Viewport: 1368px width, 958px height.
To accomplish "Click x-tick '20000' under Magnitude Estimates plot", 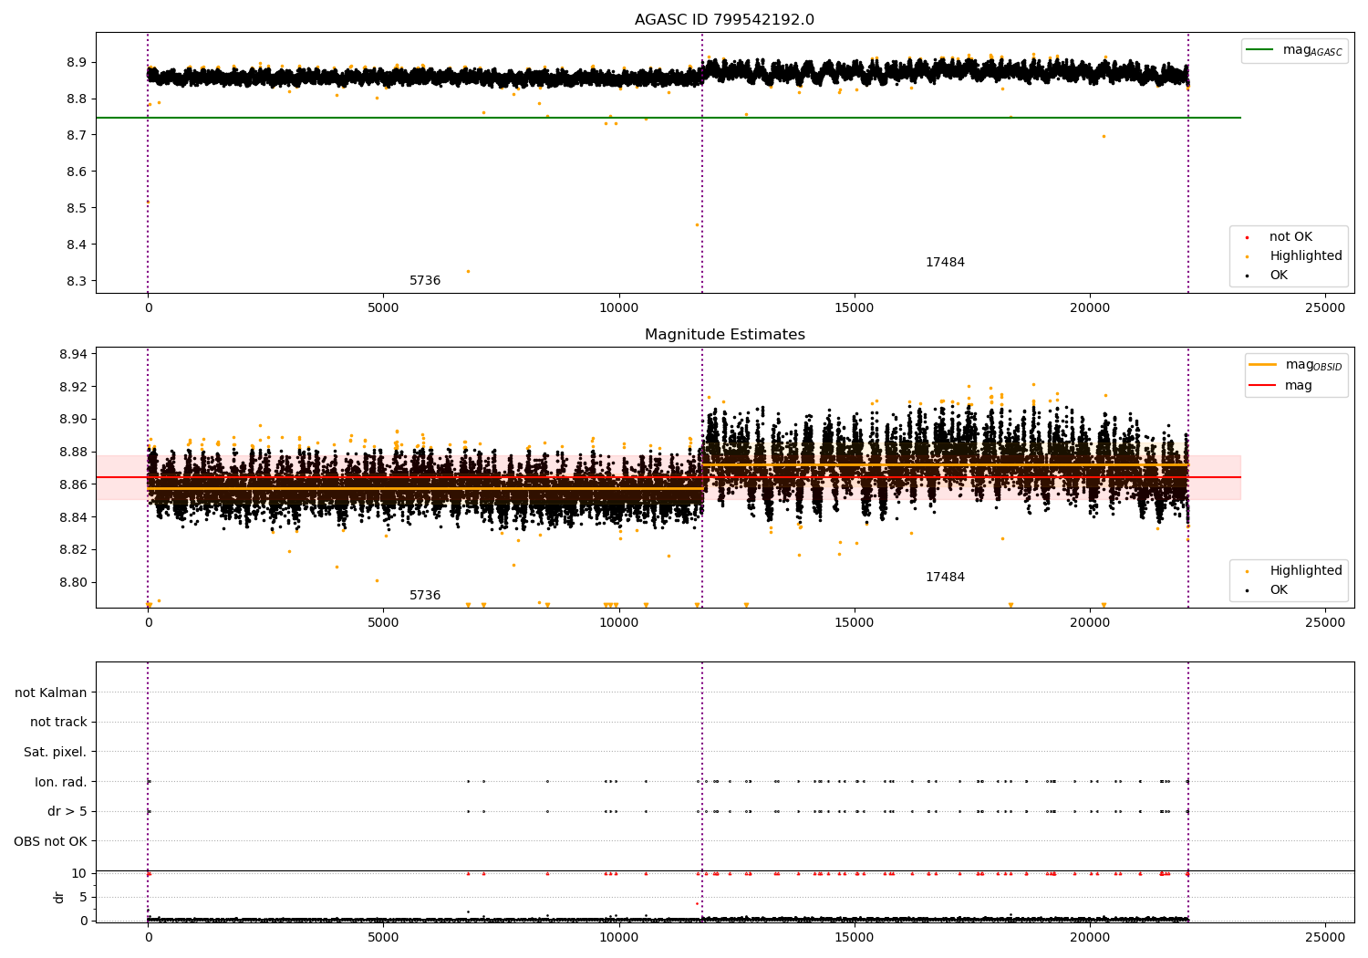I will (x=1090, y=623).
